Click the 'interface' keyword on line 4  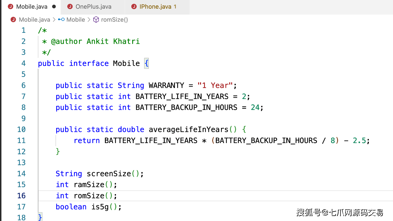(89, 63)
